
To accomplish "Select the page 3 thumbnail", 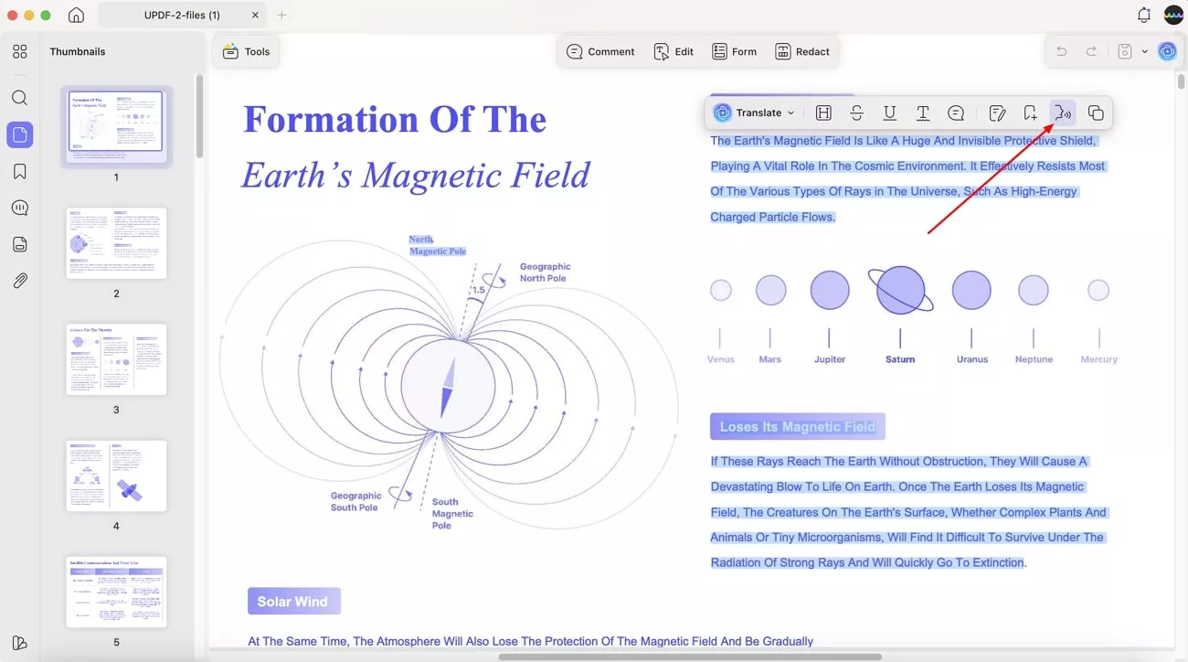I will (116, 359).
